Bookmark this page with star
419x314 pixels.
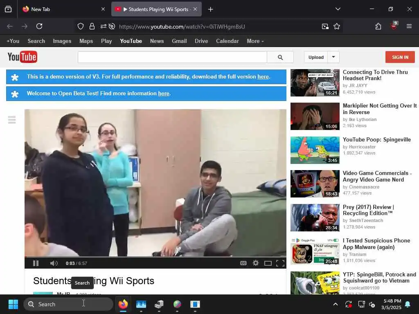click(x=337, y=26)
